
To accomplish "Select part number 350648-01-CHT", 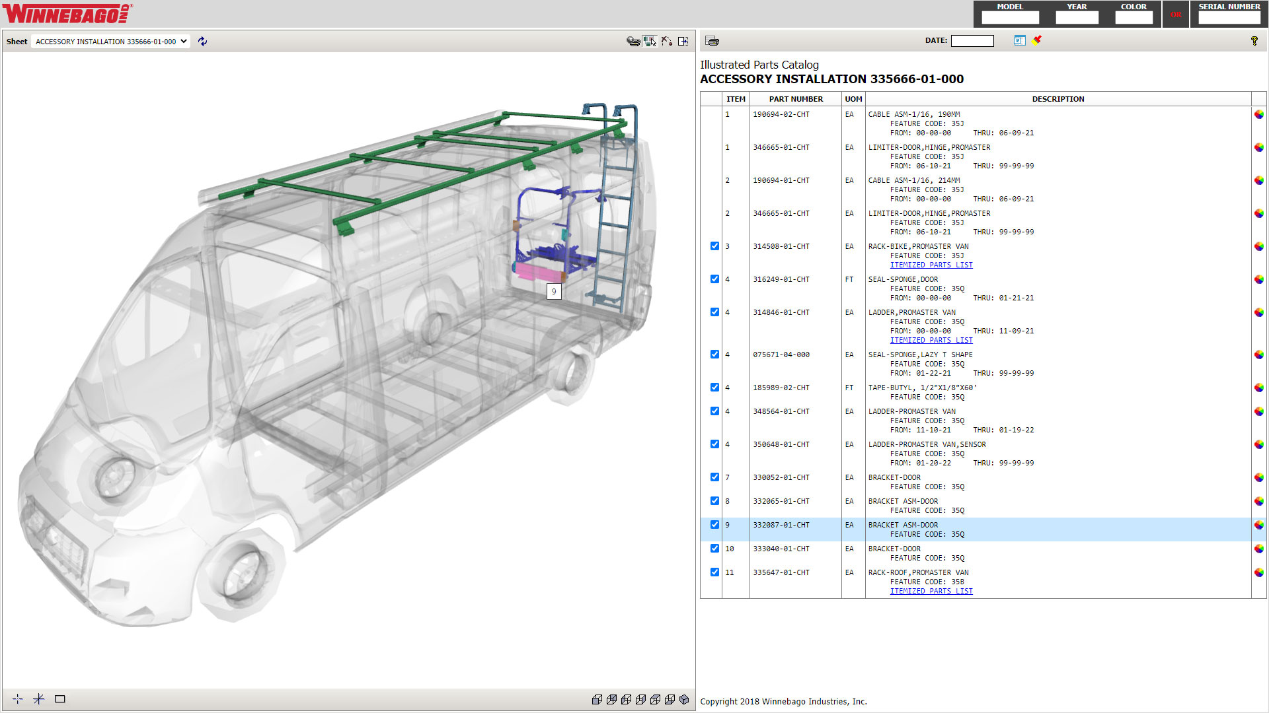I will (781, 444).
